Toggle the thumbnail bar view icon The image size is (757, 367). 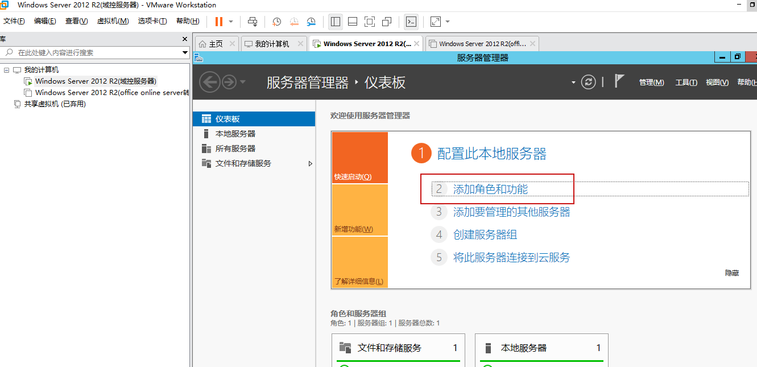pos(353,22)
